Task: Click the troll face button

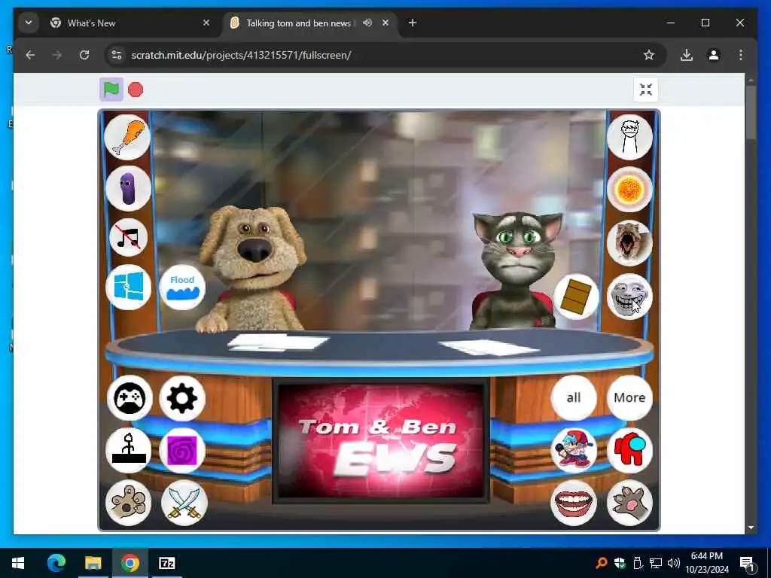Action: [630, 297]
